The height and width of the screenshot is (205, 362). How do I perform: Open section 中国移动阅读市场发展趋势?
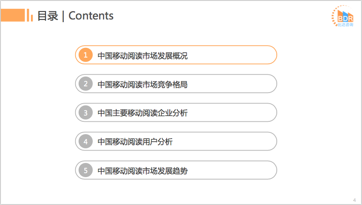[142, 171]
